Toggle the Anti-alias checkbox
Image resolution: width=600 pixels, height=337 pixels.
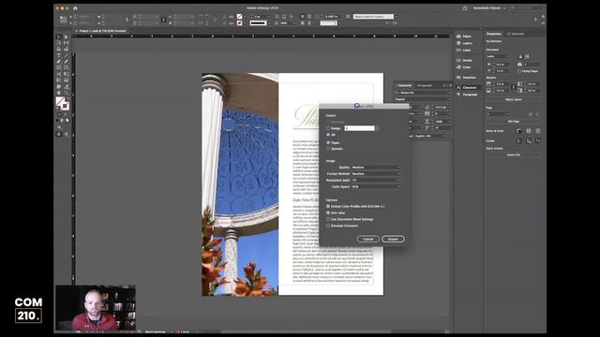328,212
